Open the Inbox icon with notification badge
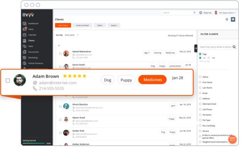This screenshot has height=147, width=241. pyautogui.click(x=25, y=29)
